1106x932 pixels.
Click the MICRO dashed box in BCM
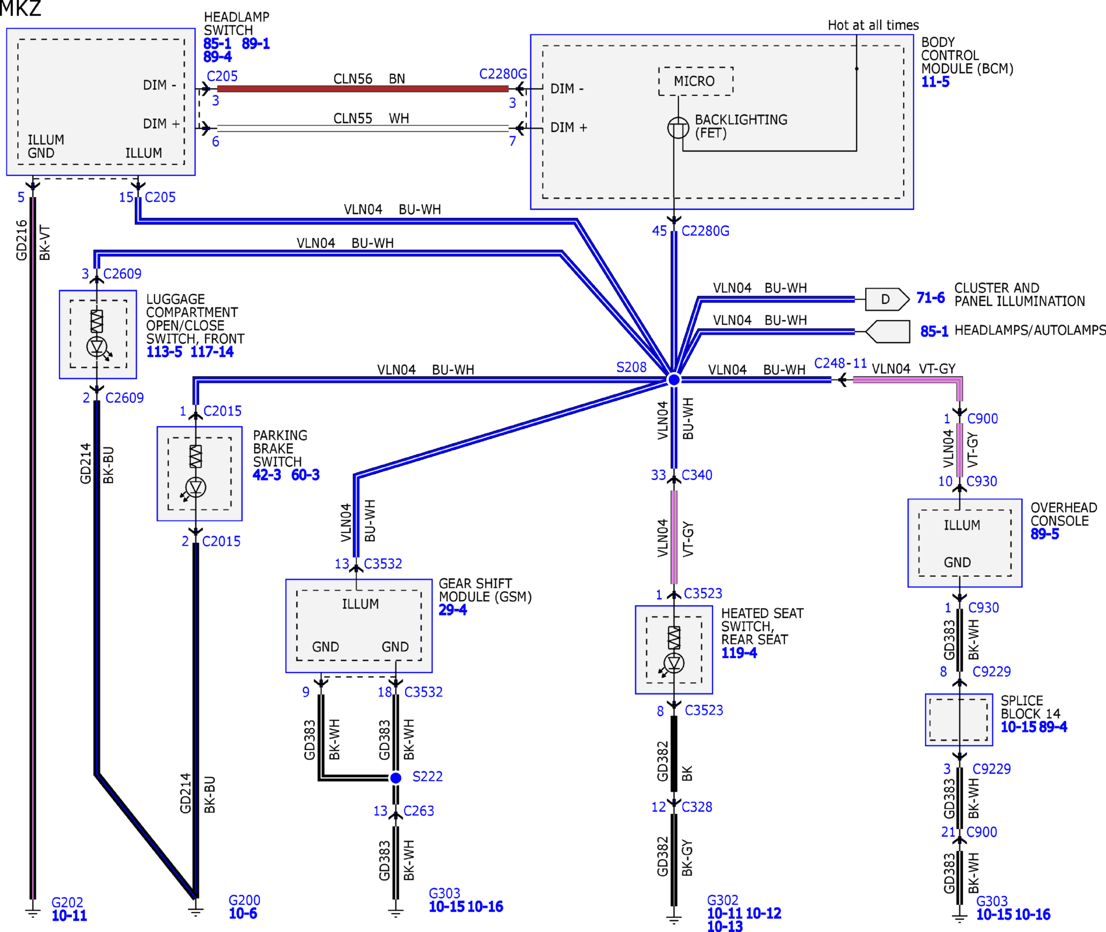pyautogui.click(x=695, y=82)
